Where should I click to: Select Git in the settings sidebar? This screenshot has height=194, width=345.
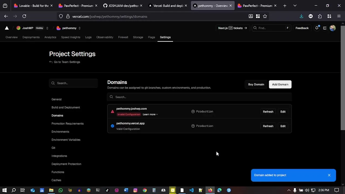click(x=53, y=148)
